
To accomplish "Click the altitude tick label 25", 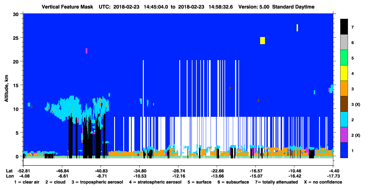I will (16, 38).
